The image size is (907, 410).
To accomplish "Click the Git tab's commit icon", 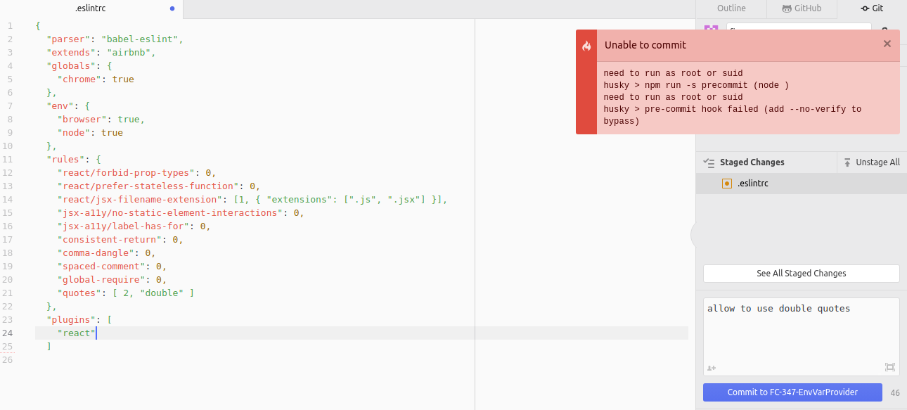I will pos(865,8).
